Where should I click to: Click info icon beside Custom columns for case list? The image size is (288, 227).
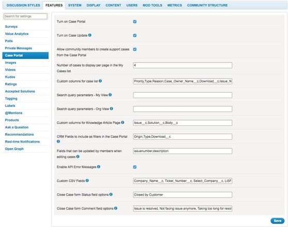(100, 81)
